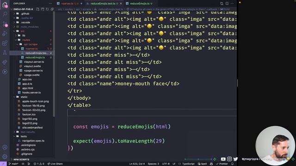Click Prettier in status bar
The image size is (296, 166).
coord(222,164)
